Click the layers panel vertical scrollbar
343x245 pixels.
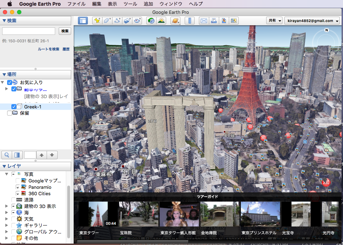click(x=68, y=212)
